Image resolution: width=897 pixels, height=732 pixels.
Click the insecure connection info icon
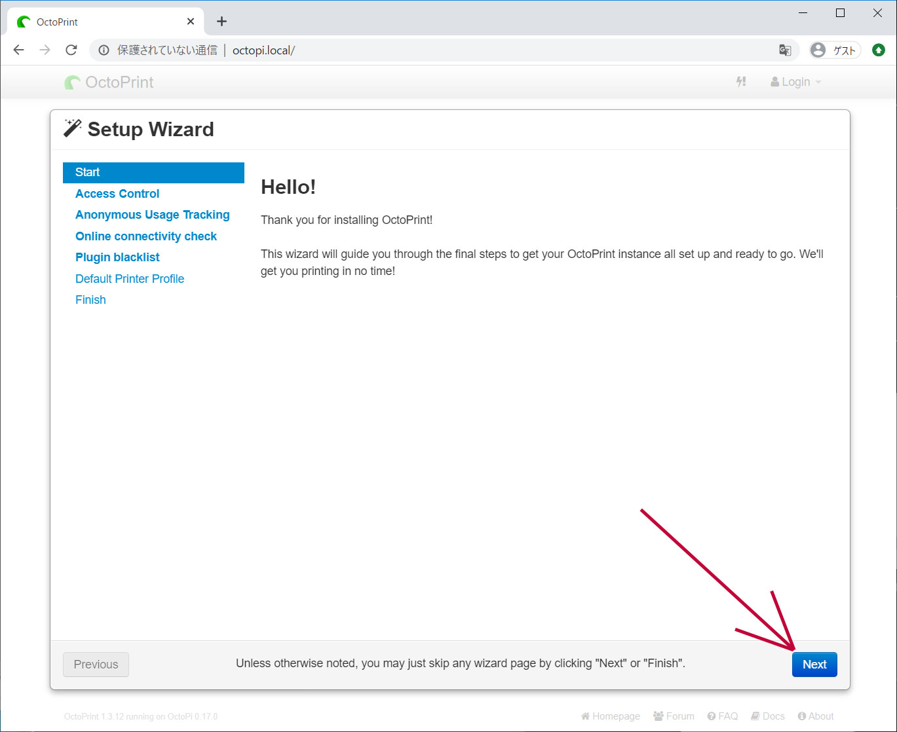104,50
